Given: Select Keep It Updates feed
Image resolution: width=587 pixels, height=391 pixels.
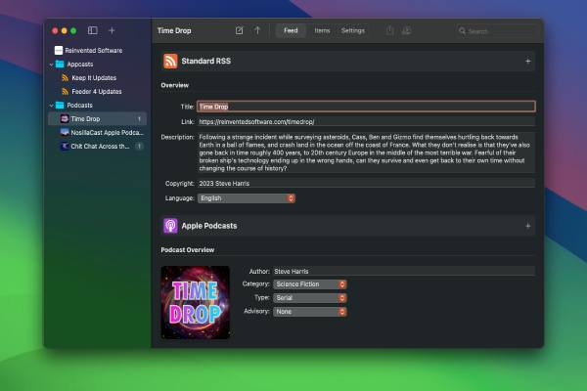Looking at the screenshot, I should [x=92, y=77].
